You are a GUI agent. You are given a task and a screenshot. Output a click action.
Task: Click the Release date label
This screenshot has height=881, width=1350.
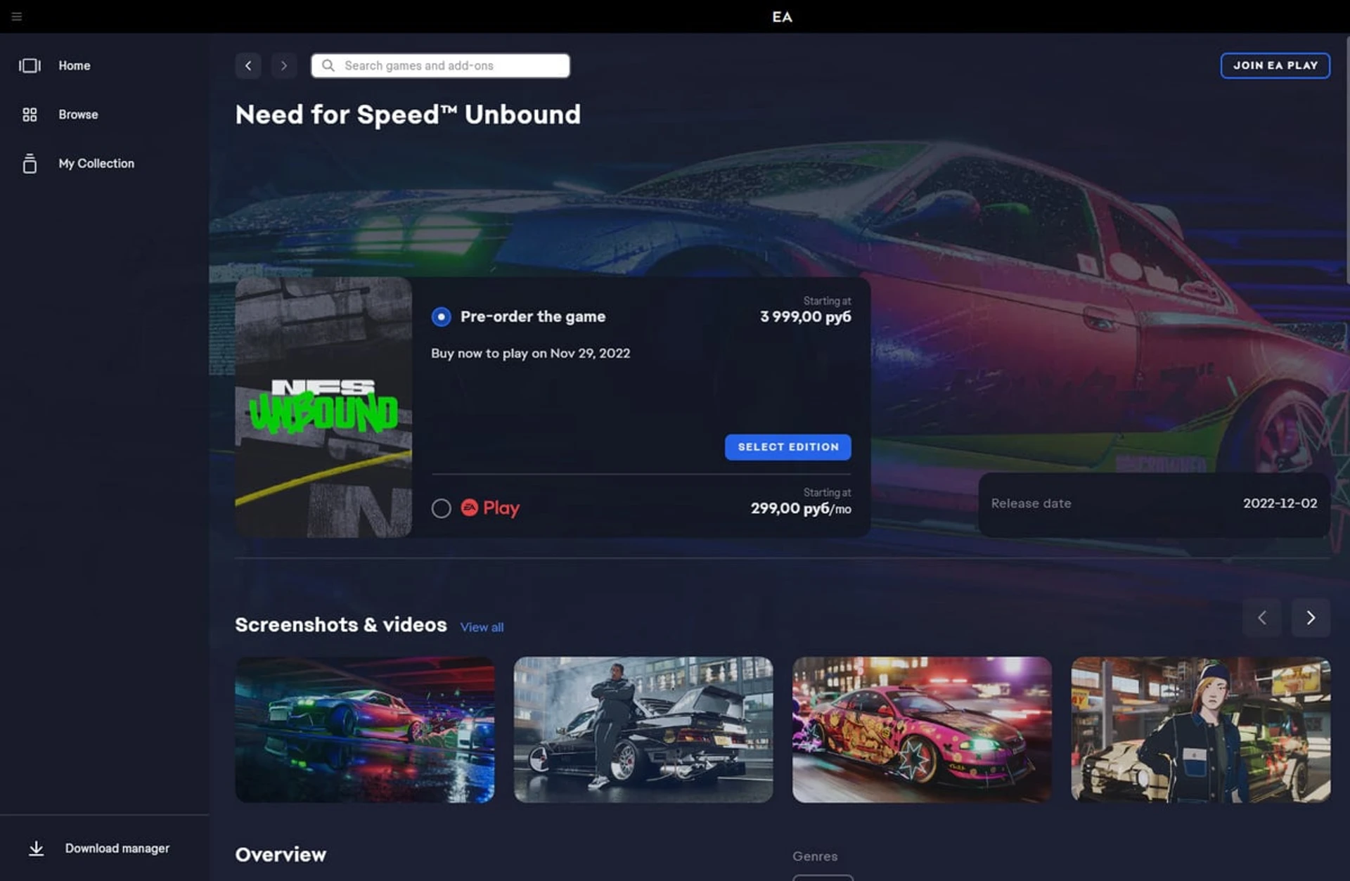(x=1031, y=503)
